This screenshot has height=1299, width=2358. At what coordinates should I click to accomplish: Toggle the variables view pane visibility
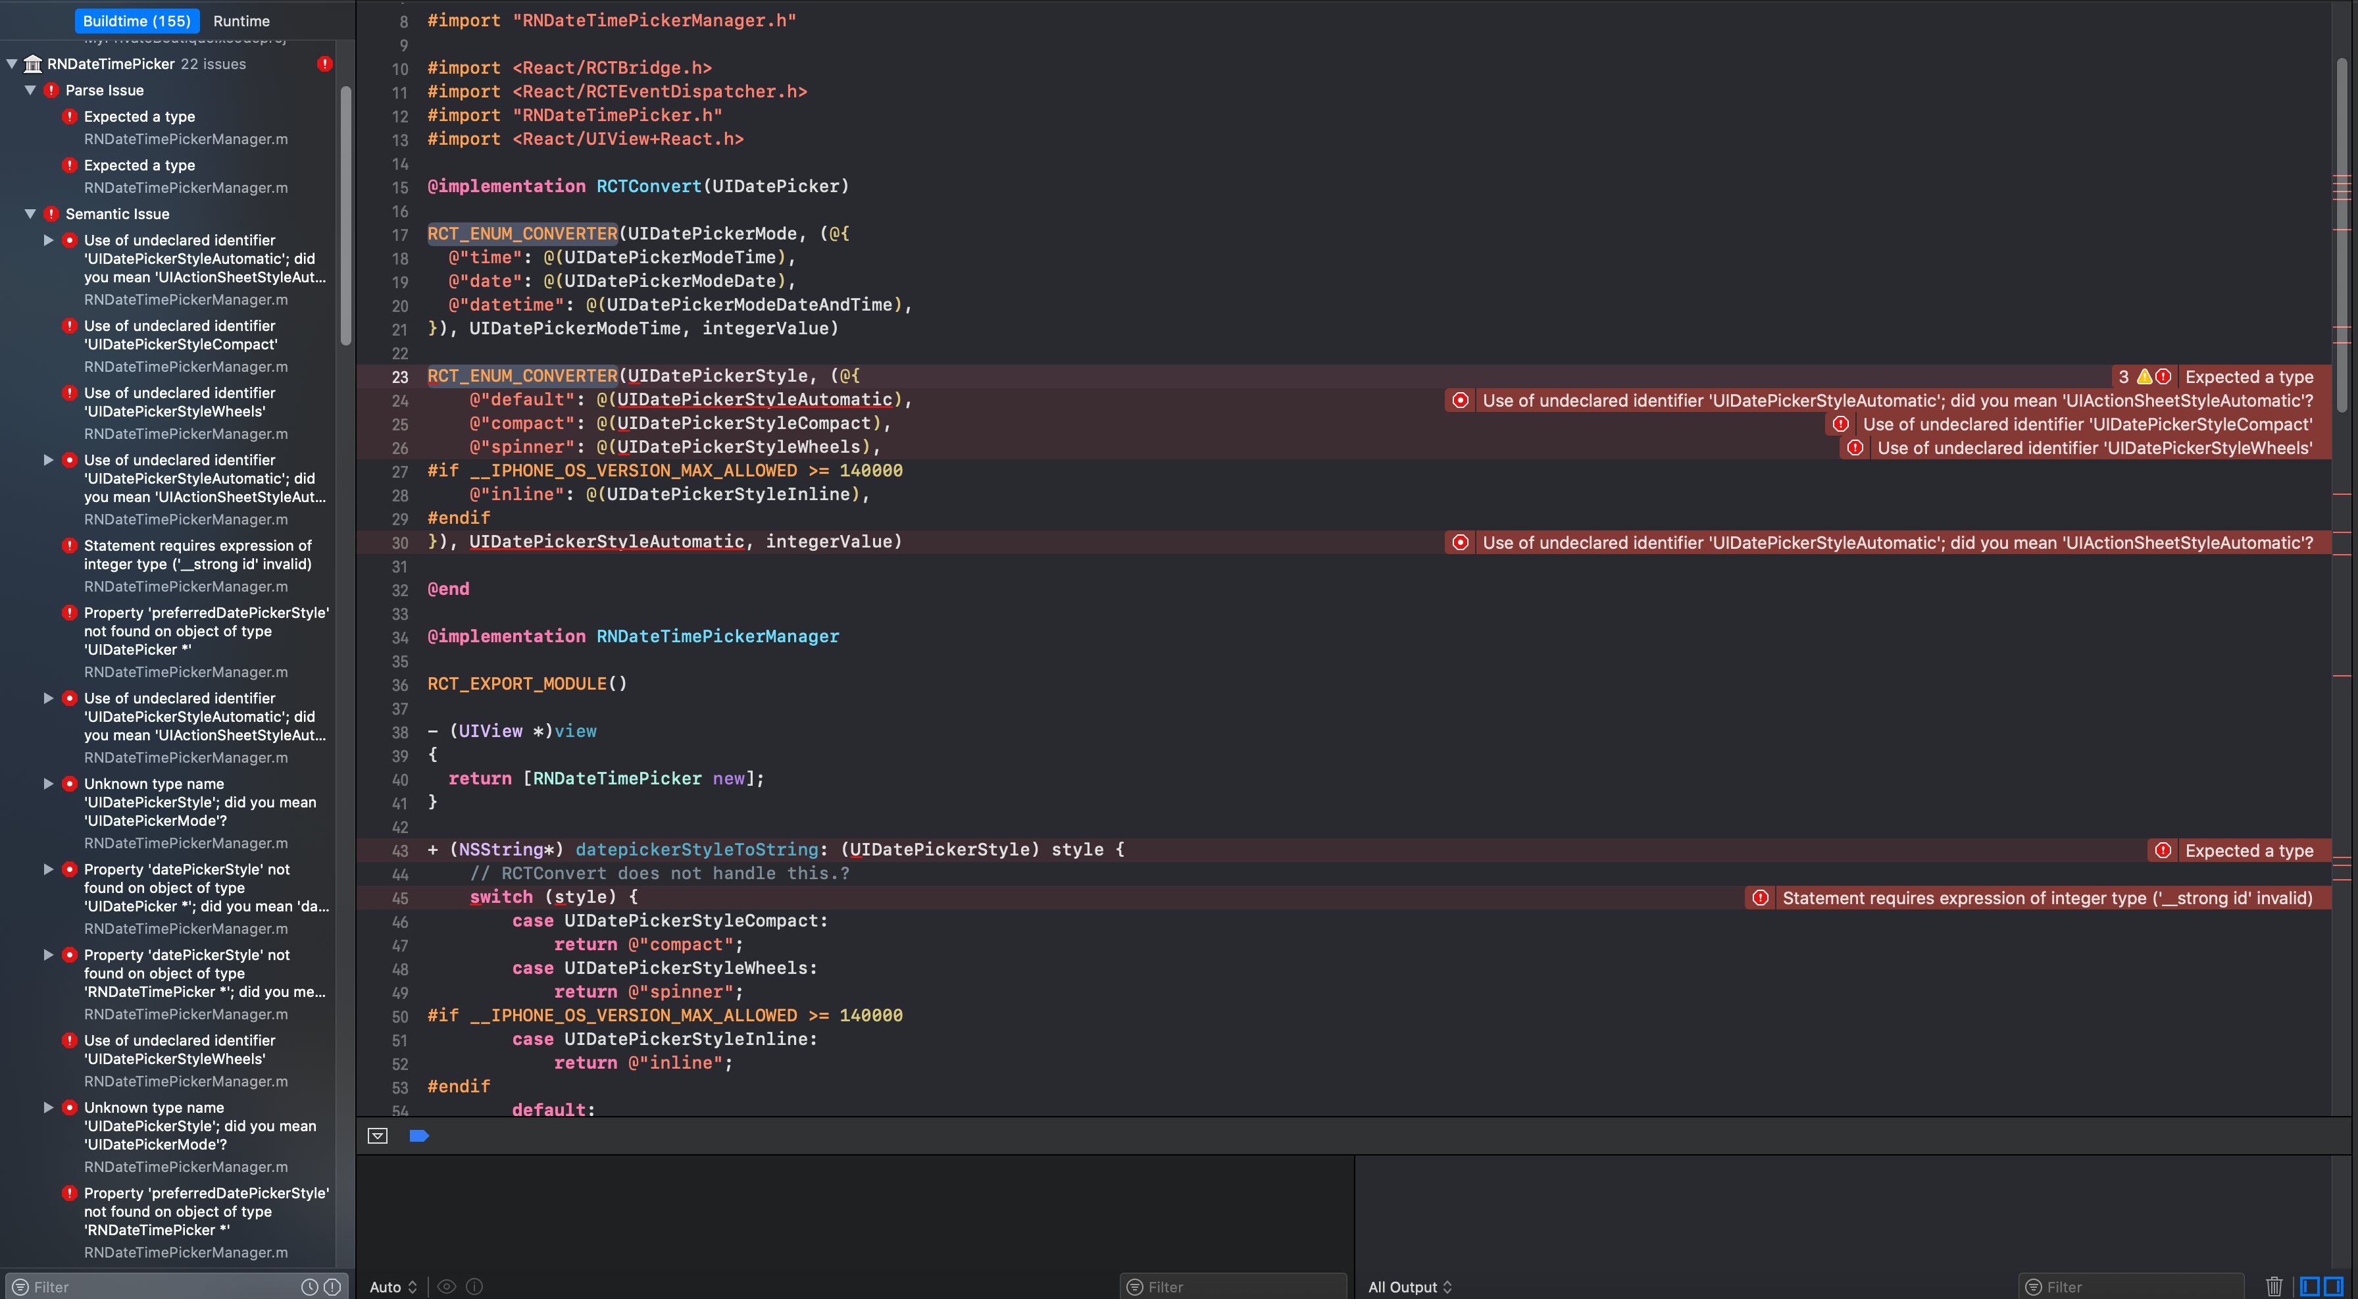tap(2311, 1287)
